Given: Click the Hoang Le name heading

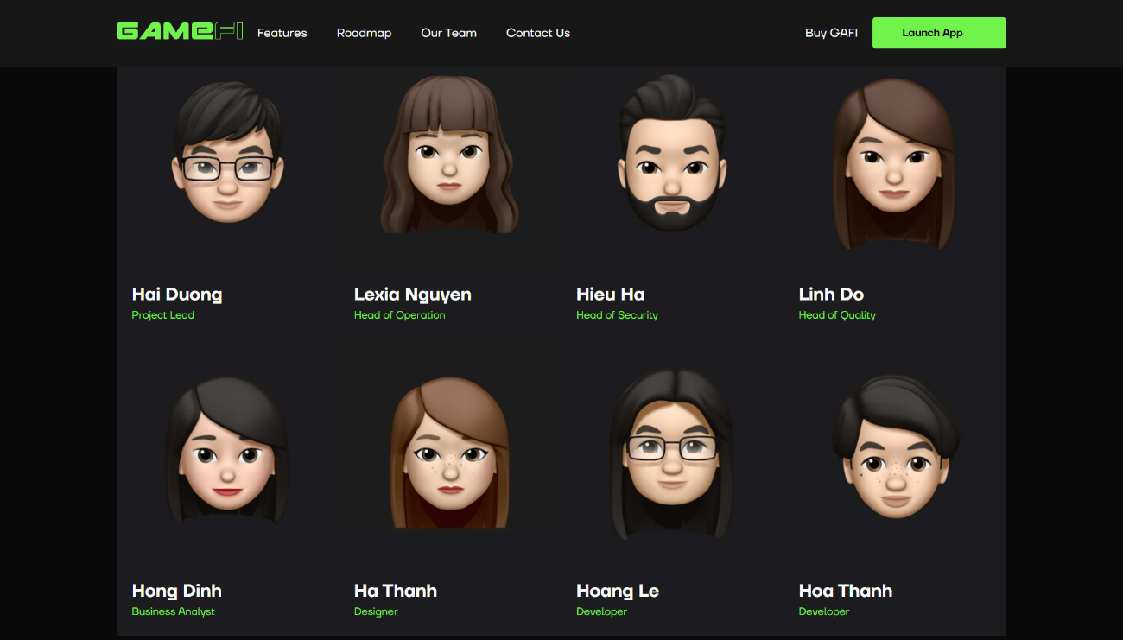Looking at the screenshot, I should click(x=617, y=591).
